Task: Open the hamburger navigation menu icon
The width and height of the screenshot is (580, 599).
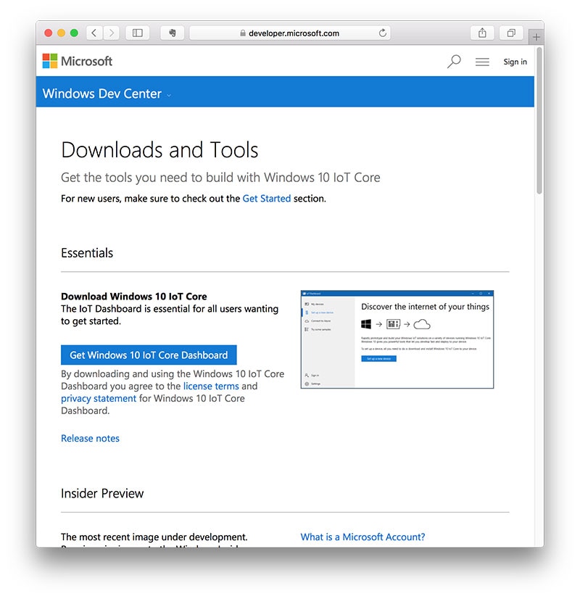Action: pyautogui.click(x=481, y=62)
